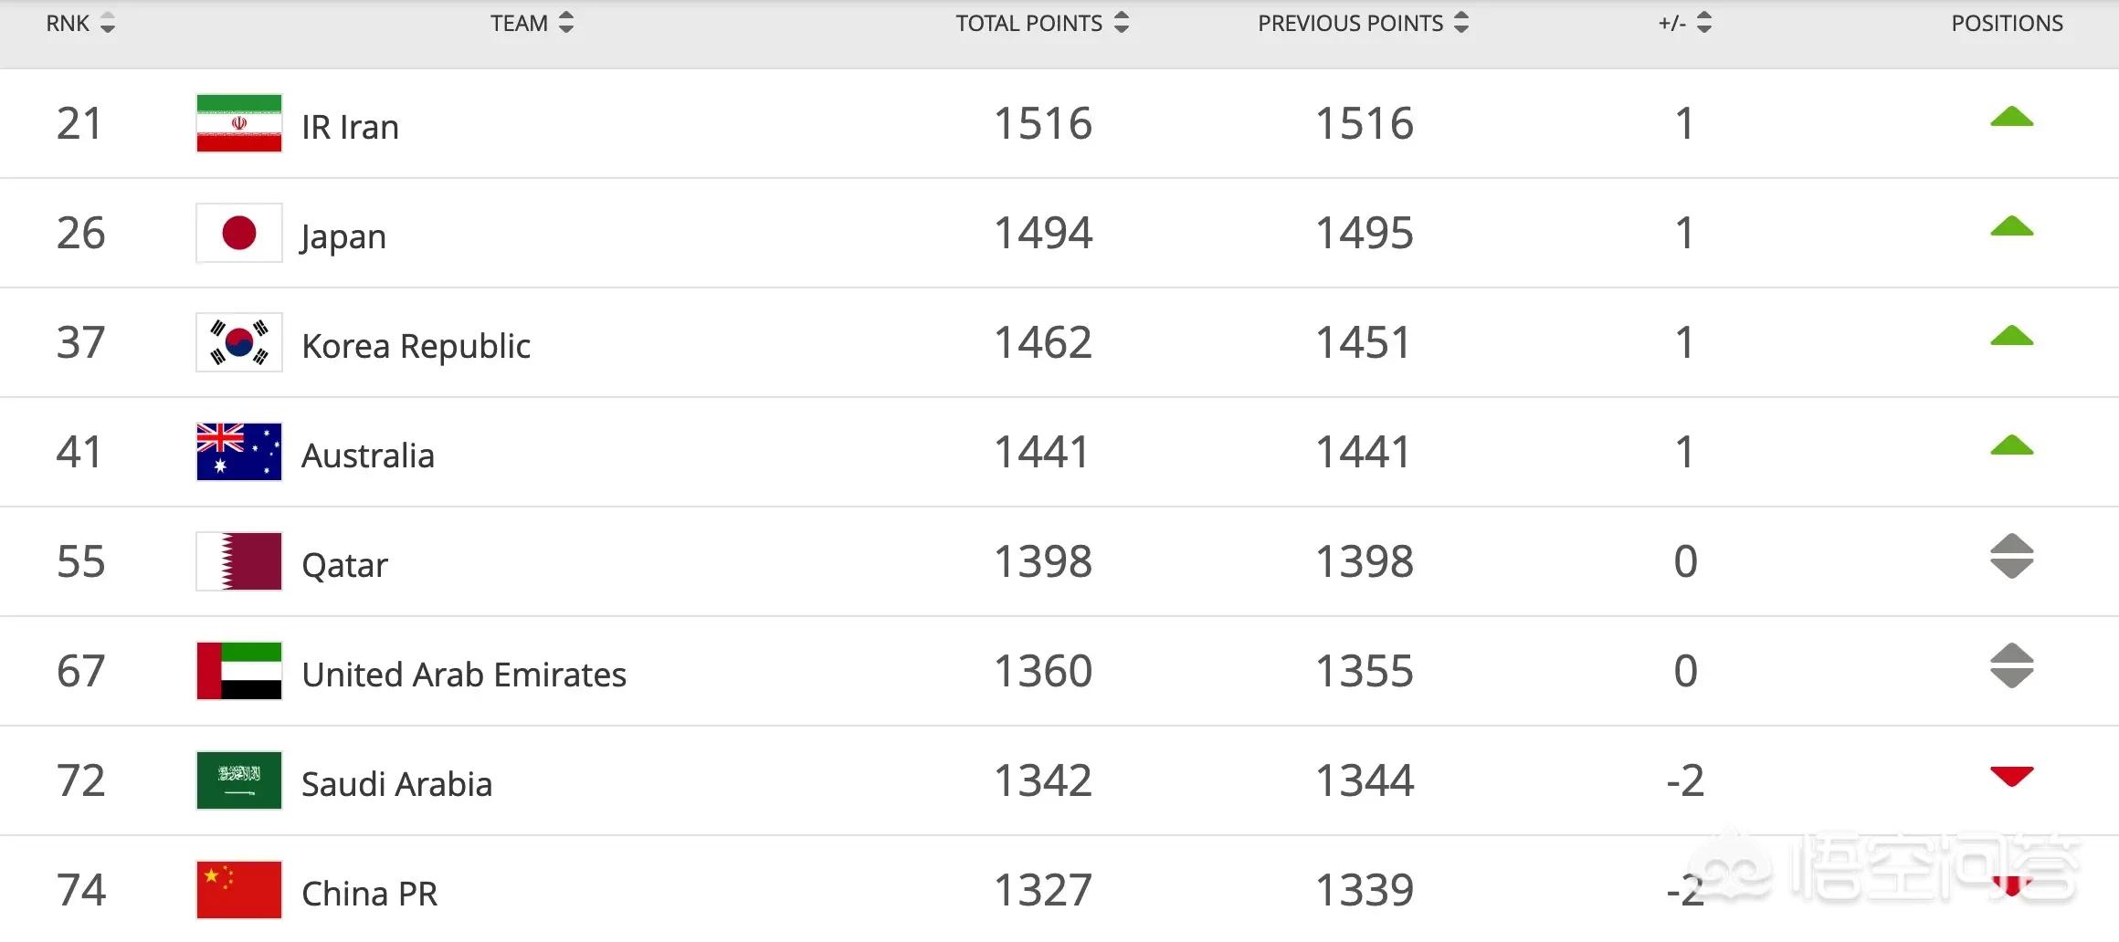Click Qatar's gray no-change position indicator
The height and width of the screenshot is (942, 2119).
click(2011, 557)
